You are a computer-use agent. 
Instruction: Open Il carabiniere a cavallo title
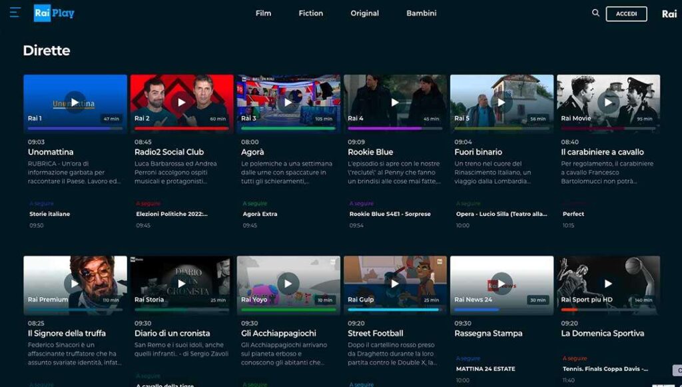(x=602, y=152)
